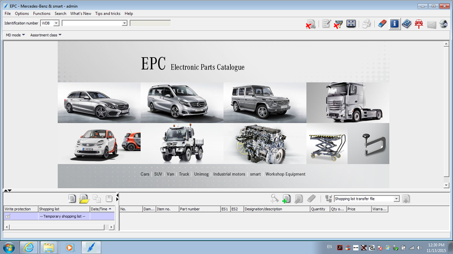Click the Unimog category link

[202, 174]
